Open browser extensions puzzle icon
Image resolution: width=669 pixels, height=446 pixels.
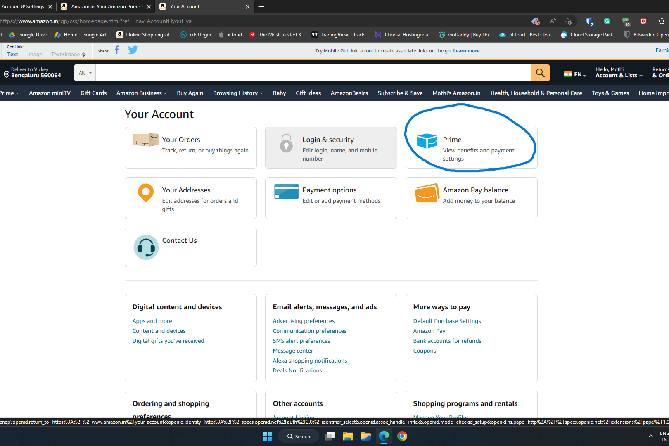coord(662,21)
